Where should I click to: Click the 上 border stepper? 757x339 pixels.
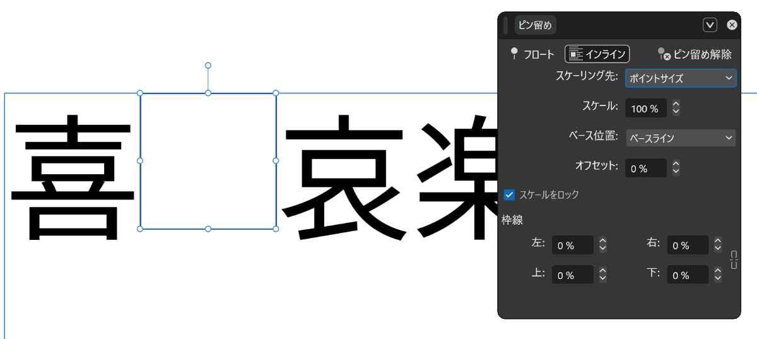602,275
